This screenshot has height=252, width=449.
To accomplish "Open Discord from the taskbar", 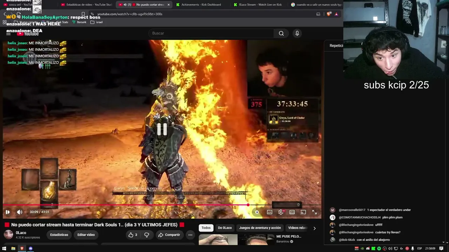I will [31, 248].
